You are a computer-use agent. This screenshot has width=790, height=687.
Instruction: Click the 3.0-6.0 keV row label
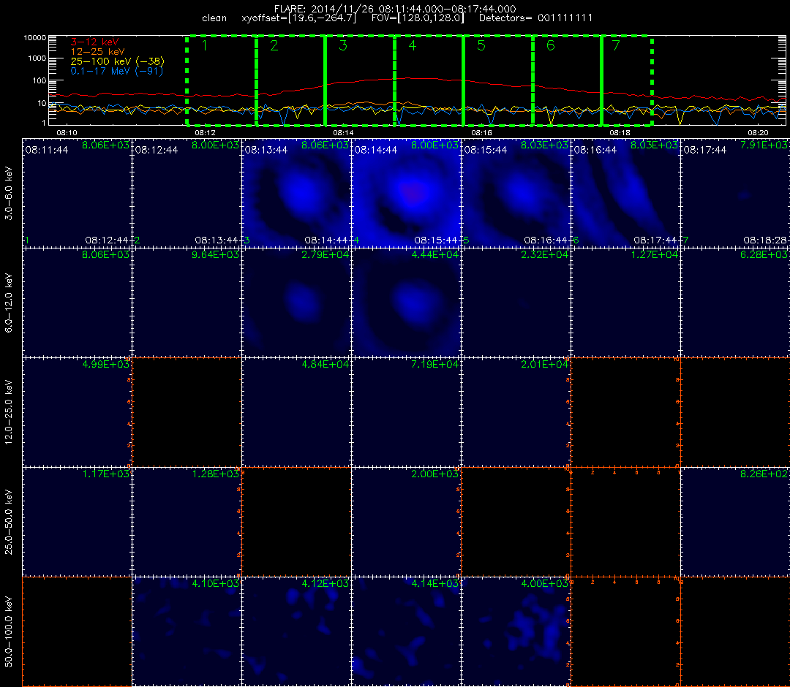click(9, 193)
